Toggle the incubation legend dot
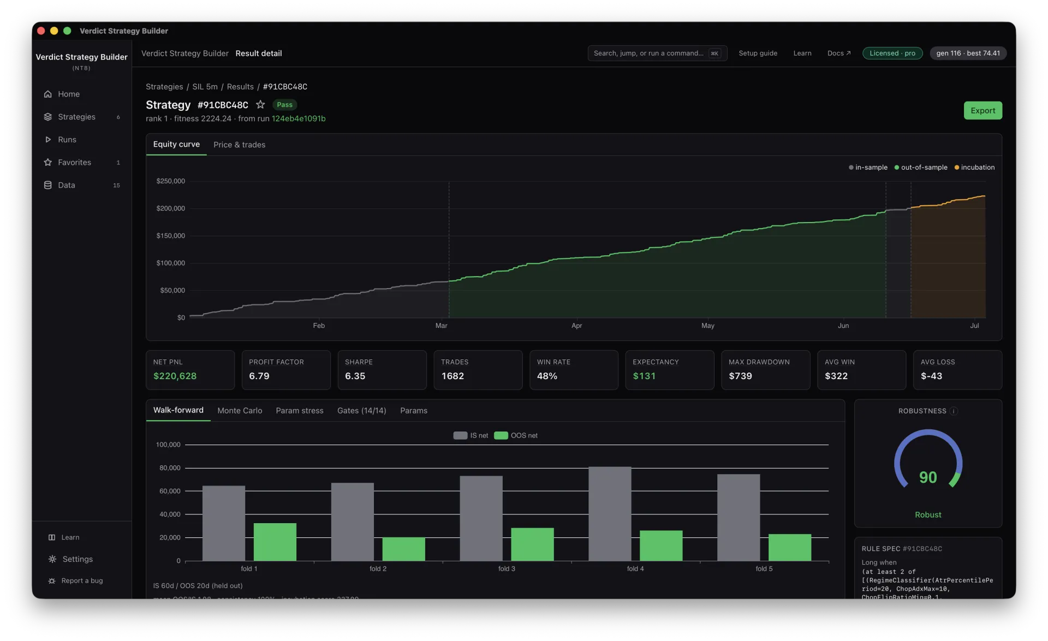Viewport: 1048px width, 641px height. coord(957,167)
